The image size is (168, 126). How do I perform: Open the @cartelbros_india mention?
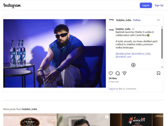(x=141, y=53)
